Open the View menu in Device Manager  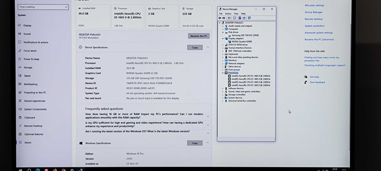236,14
